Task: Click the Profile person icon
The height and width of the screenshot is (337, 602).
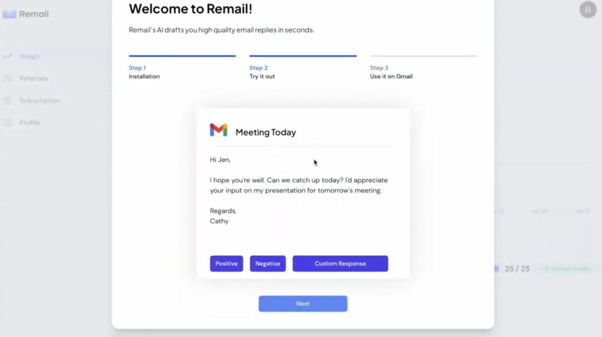Action: point(8,123)
